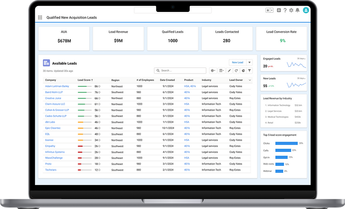Click the pencil edit icon
The image size is (345, 209).
[x=229, y=71]
